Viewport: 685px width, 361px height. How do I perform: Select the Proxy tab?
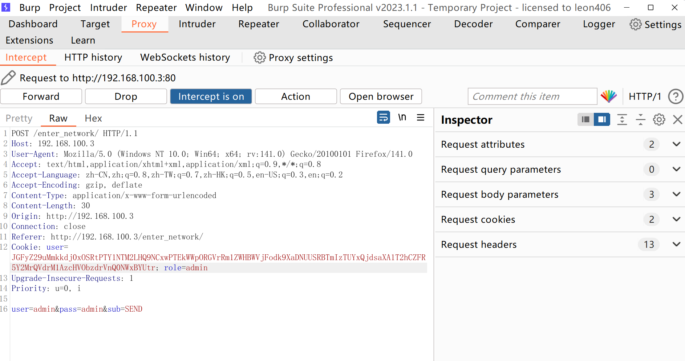(144, 24)
